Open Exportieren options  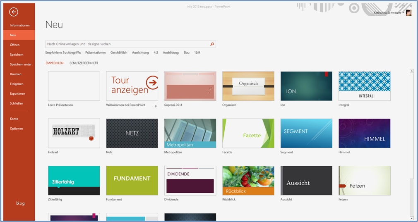[19, 94]
